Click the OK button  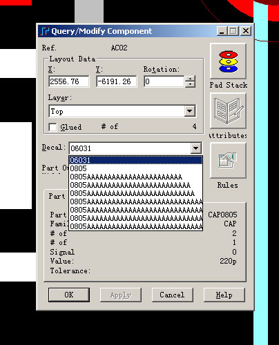tap(69, 295)
